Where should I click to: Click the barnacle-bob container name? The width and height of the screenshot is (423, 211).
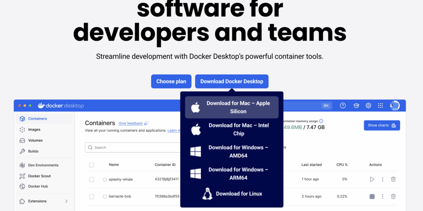(x=120, y=197)
